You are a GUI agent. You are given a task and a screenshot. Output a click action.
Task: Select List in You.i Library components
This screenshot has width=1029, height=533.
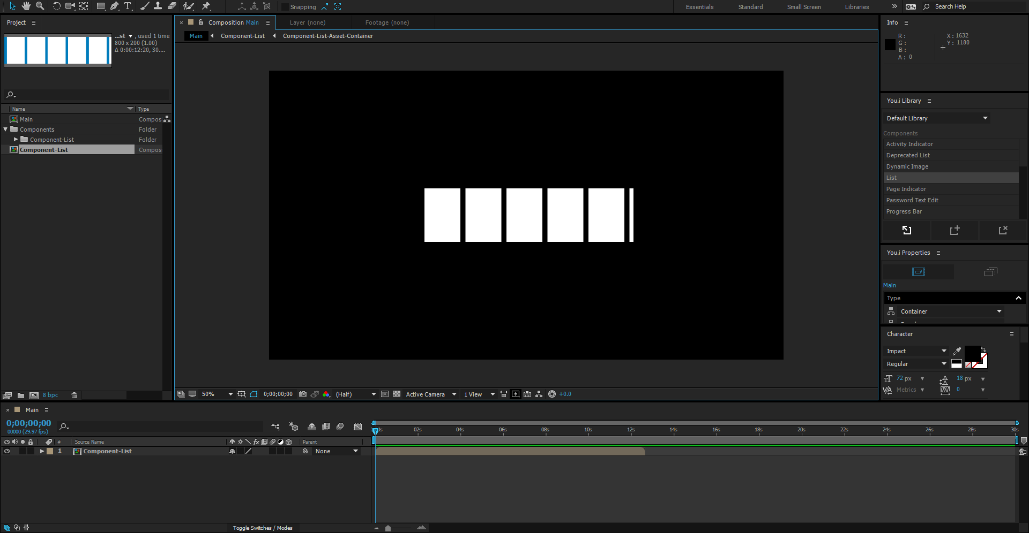pyautogui.click(x=951, y=178)
